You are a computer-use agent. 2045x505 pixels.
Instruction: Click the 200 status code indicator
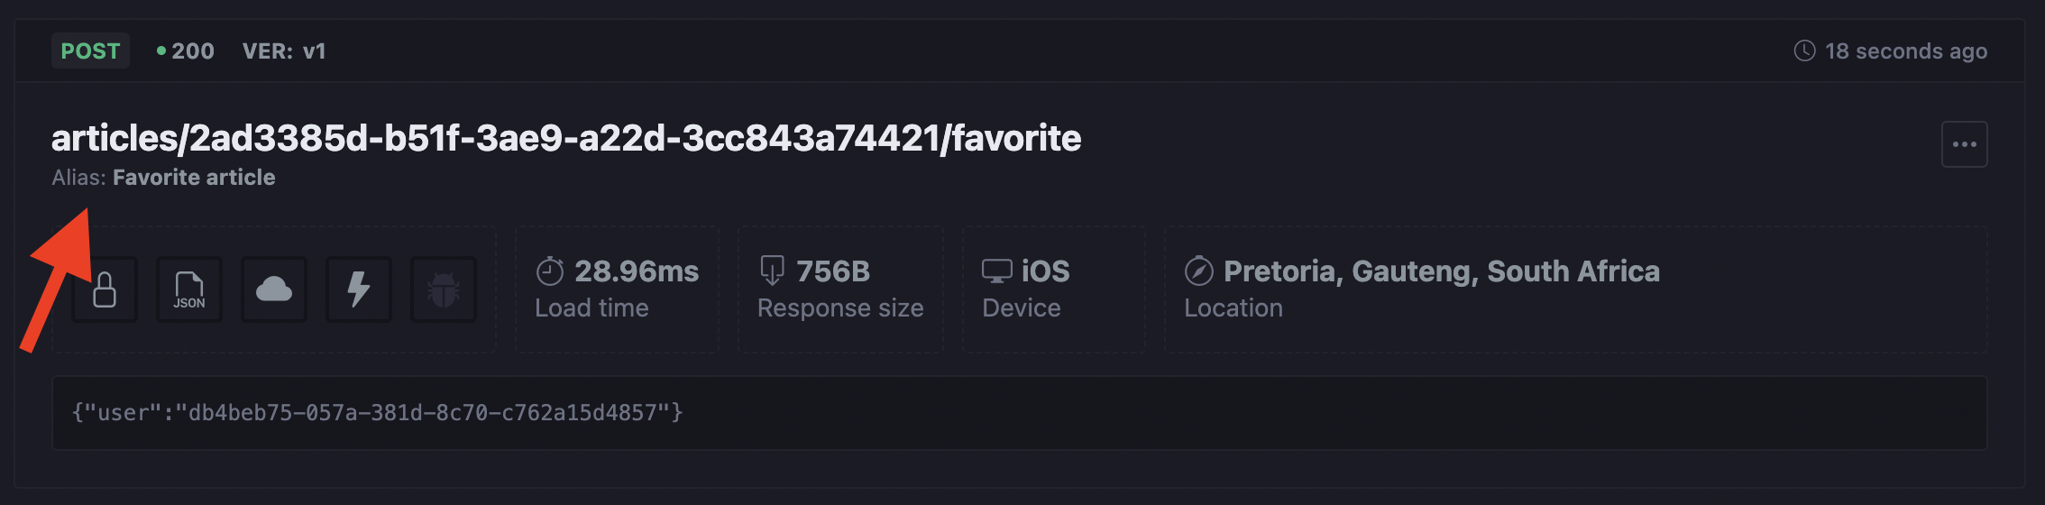186,50
